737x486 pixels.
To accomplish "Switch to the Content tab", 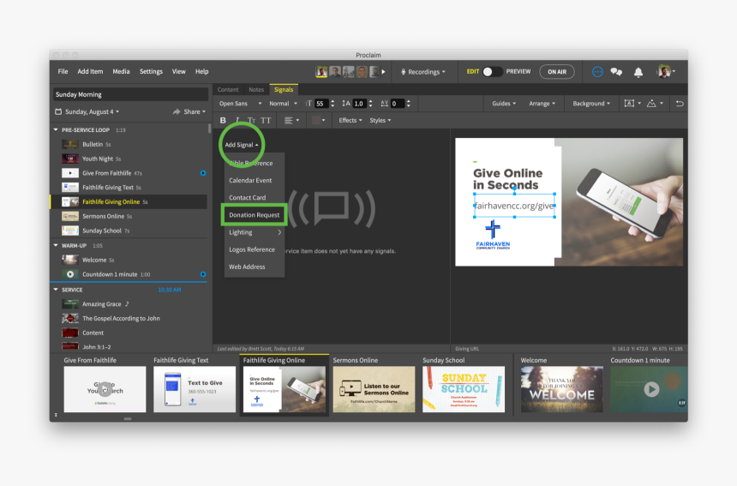I will [228, 90].
